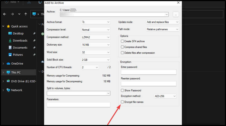The image size is (226, 126).
Task: Expand the Quick access tree node
Action: [x=3, y=26]
